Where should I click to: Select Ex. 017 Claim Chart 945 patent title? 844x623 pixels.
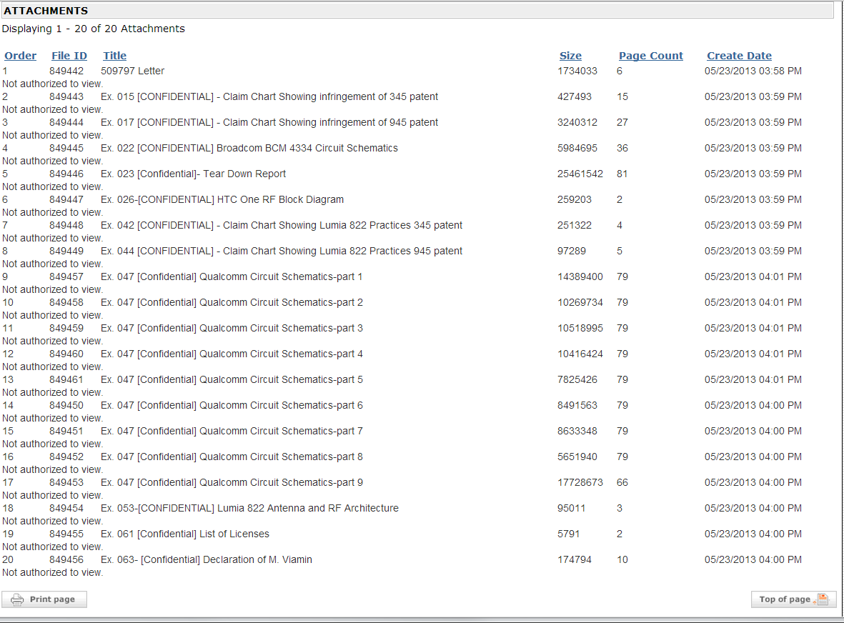coord(269,123)
